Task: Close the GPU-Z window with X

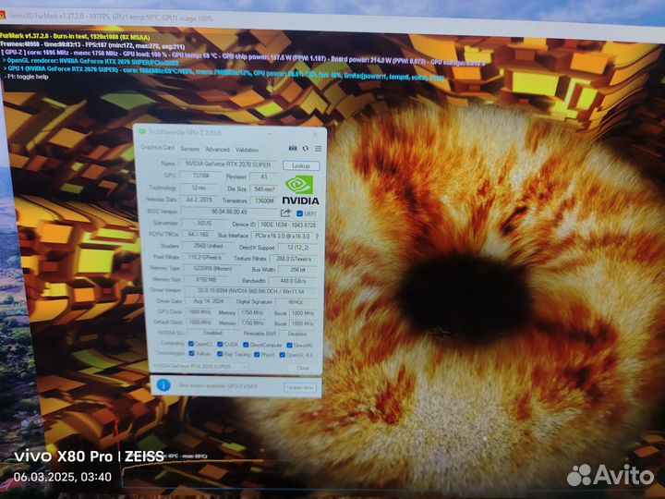Action: [x=315, y=135]
